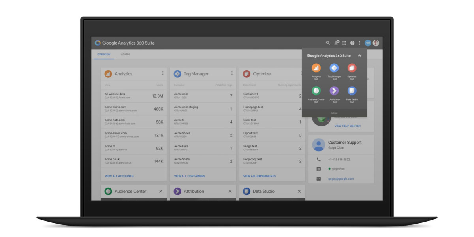
Task: Open Analytics 360 from the suite switcher
Action: pos(316,68)
